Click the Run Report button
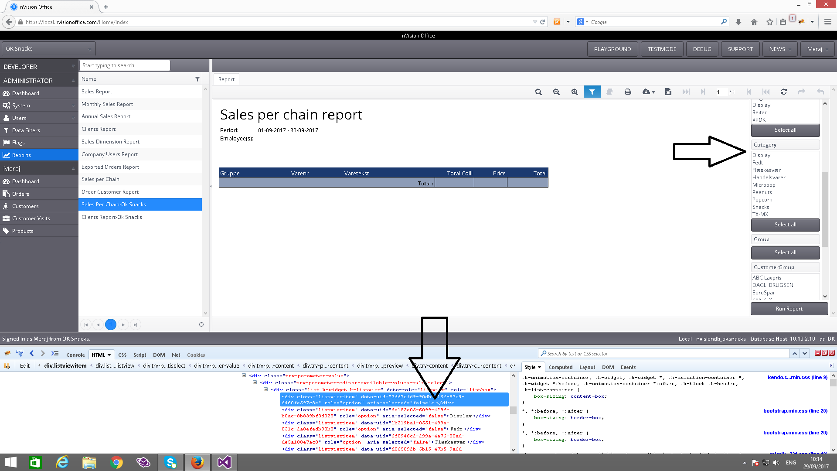The height and width of the screenshot is (471, 837). 789,309
